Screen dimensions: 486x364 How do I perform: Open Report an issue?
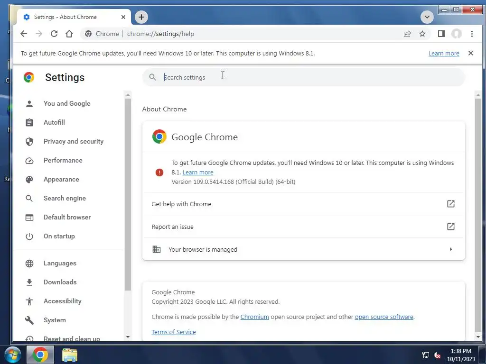(304, 227)
